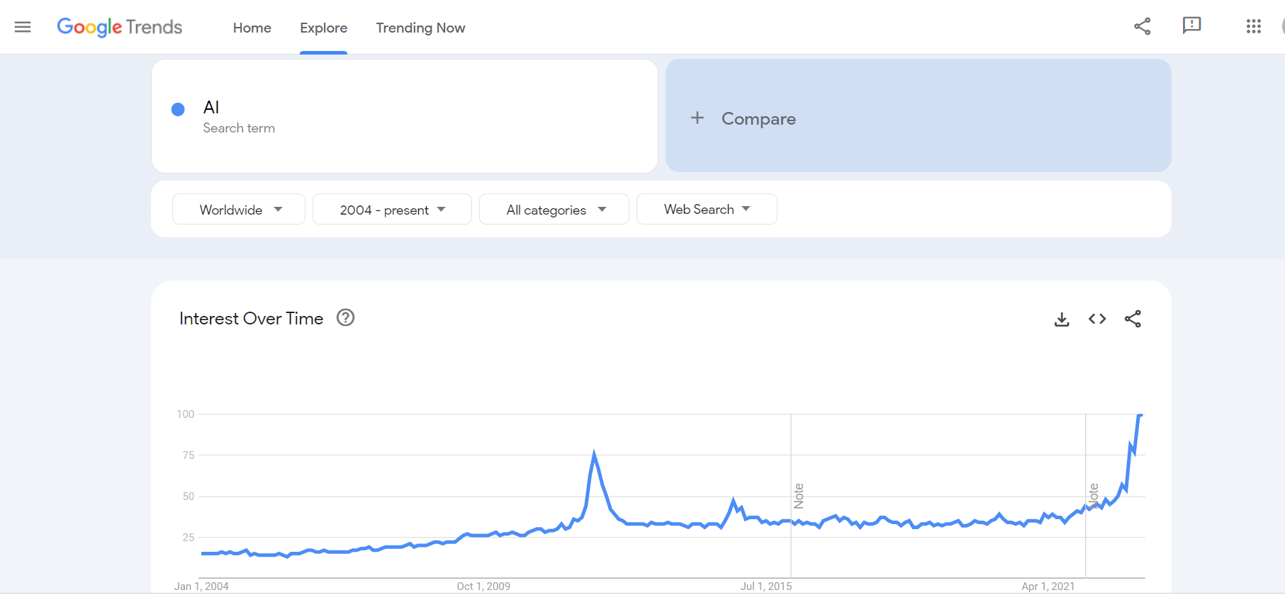Click the Google Trends logo

120,27
